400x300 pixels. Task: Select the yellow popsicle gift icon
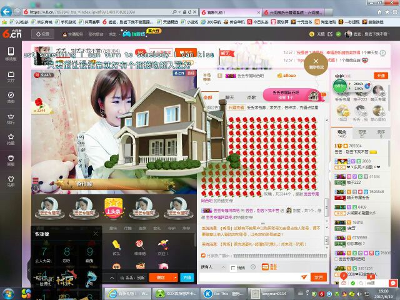click(x=117, y=246)
